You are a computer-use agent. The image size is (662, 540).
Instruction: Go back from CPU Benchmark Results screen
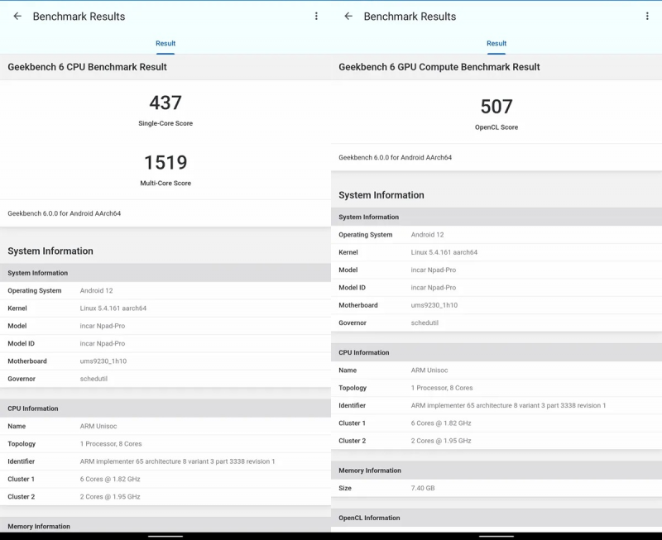17,16
